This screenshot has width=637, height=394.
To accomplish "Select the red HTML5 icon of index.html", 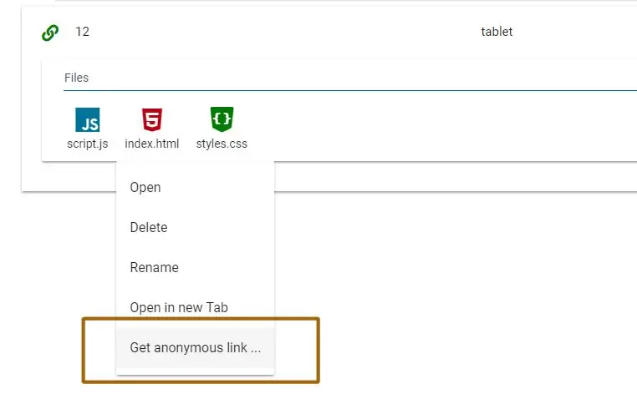I will pyautogui.click(x=152, y=119).
